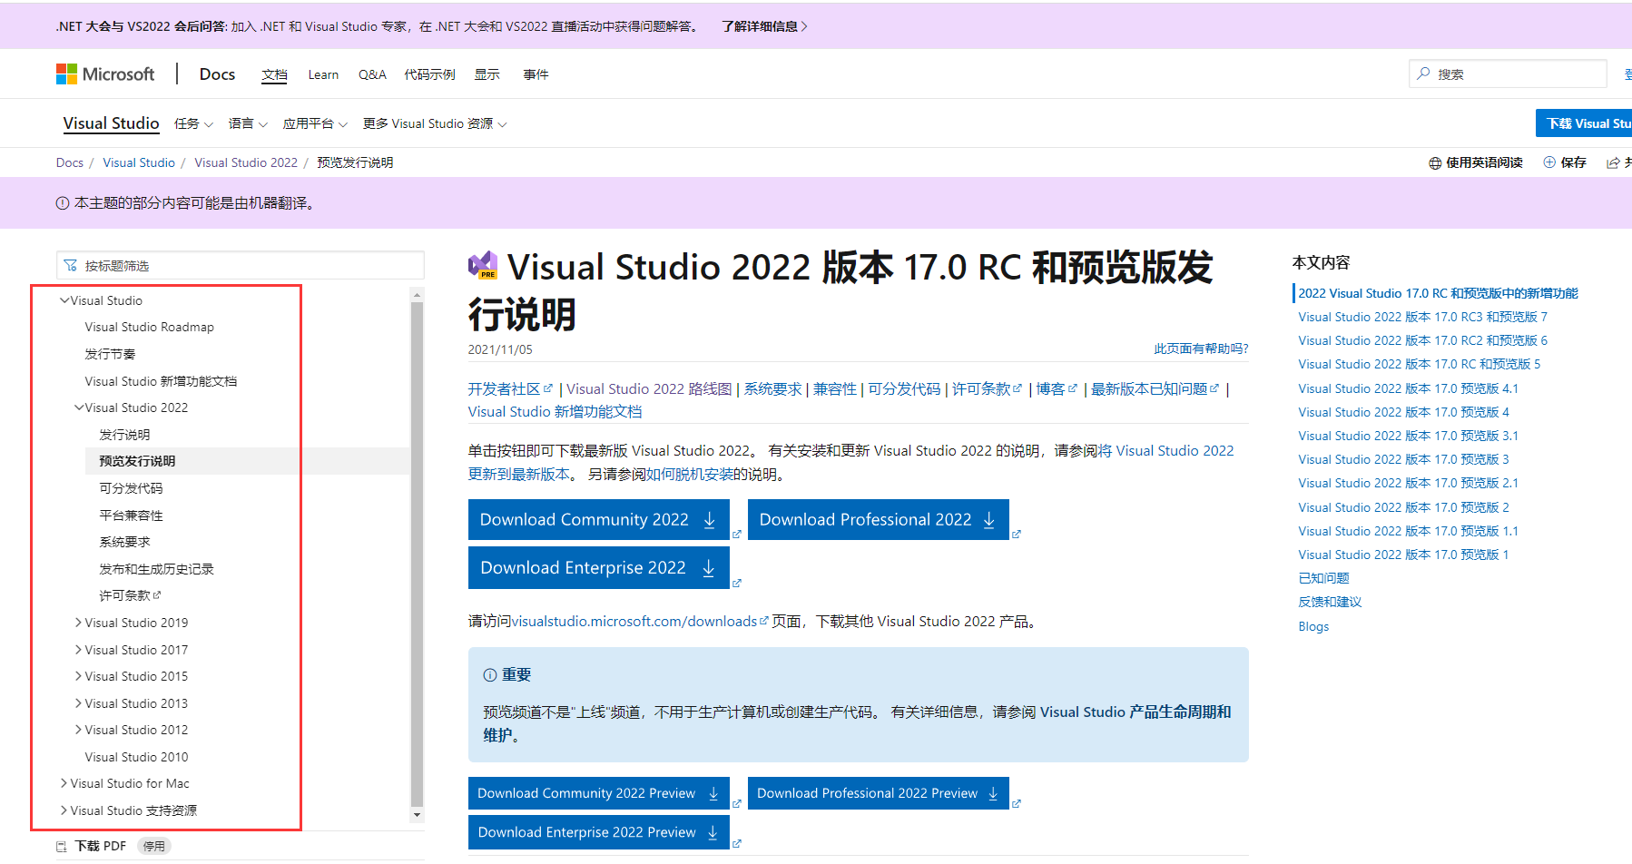The image size is (1632, 864).
Task: Expand the Visual Studio 2013 node
Action: click(78, 703)
